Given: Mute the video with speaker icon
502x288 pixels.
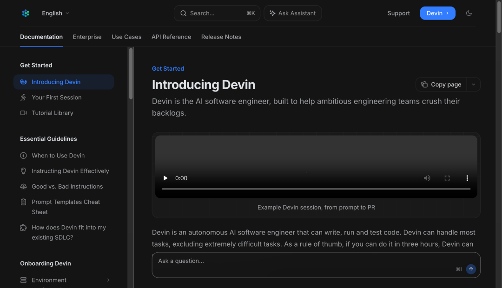Looking at the screenshot, I should point(427,178).
